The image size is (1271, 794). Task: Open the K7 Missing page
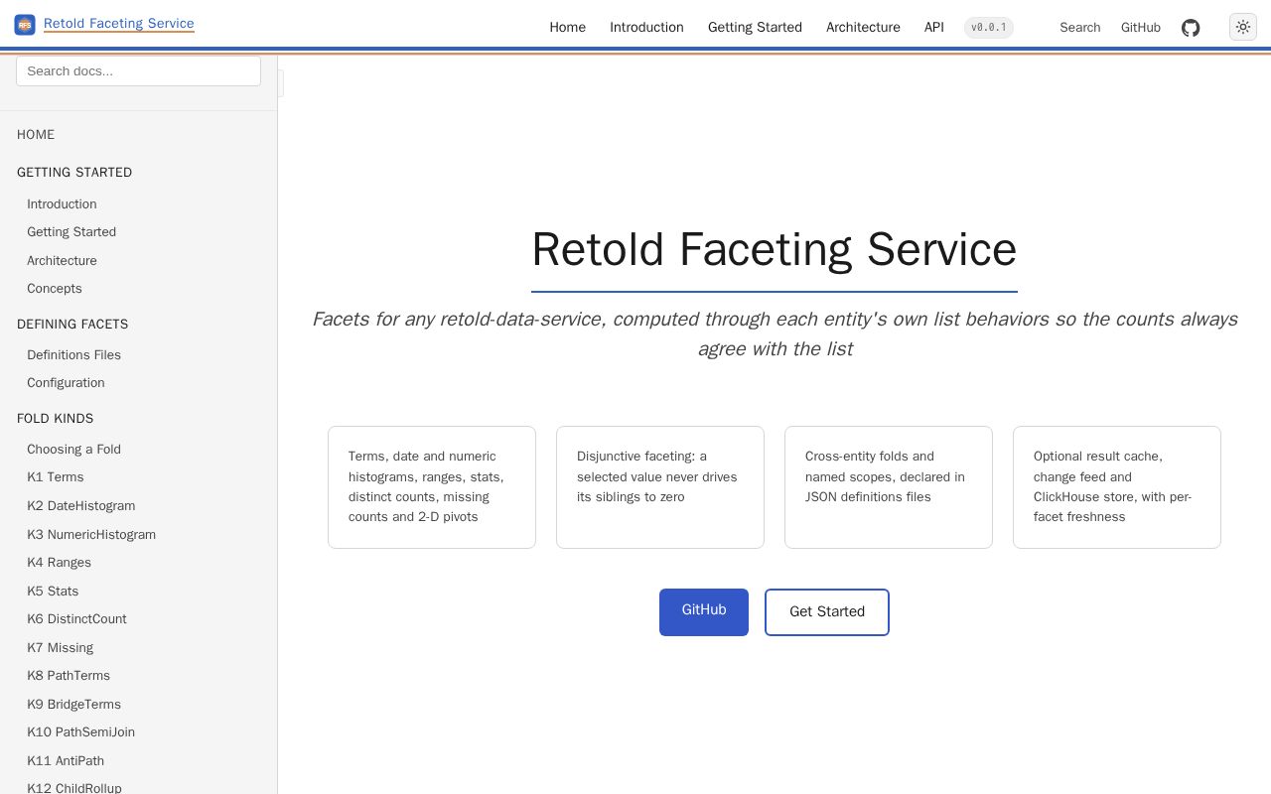point(60,648)
